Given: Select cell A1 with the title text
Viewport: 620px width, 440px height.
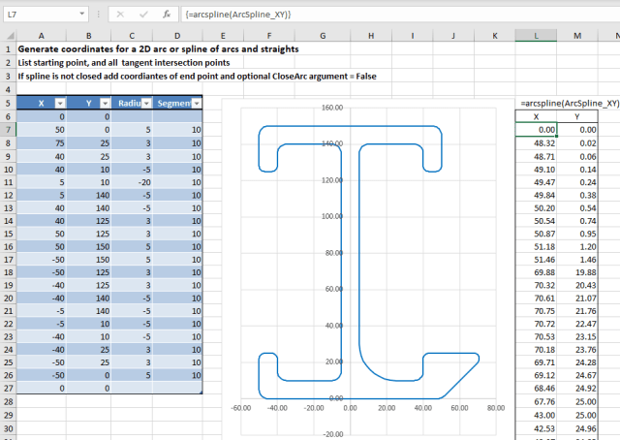Looking at the screenshot, I should point(40,48).
